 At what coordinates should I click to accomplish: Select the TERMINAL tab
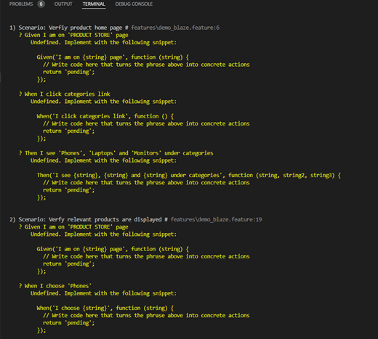coord(94,4)
